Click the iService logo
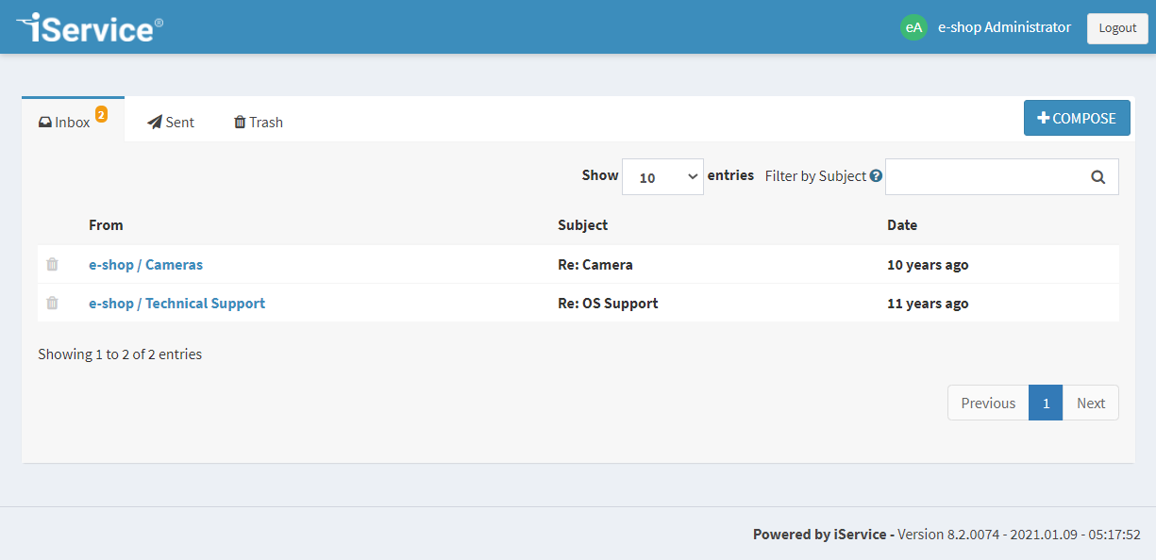Viewport: 1156px width, 560px height. [x=90, y=27]
